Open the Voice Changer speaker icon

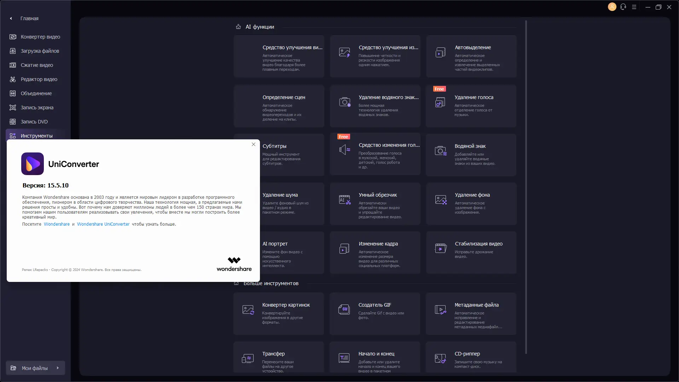(x=344, y=150)
